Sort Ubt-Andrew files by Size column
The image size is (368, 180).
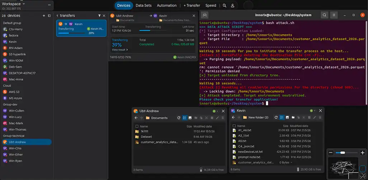click(189, 126)
